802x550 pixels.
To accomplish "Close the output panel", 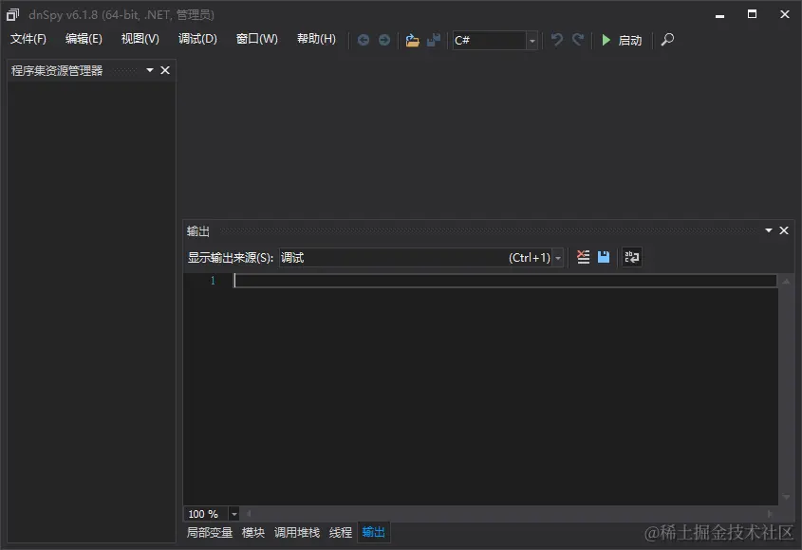I will (x=784, y=230).
